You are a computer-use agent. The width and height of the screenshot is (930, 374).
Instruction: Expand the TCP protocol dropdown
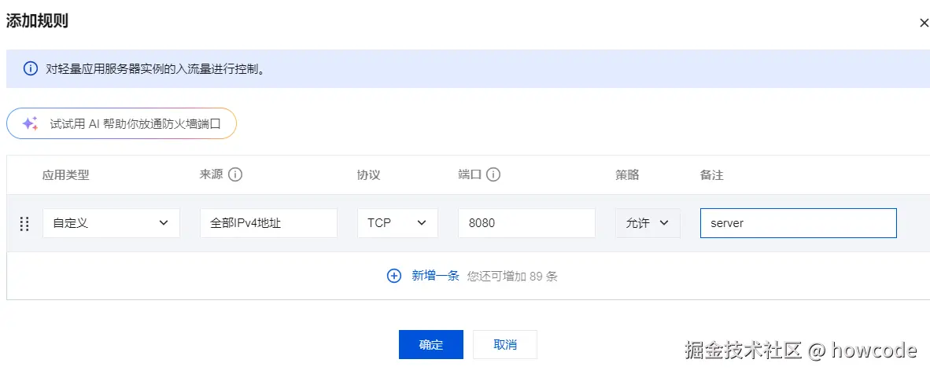coord(397,223)
